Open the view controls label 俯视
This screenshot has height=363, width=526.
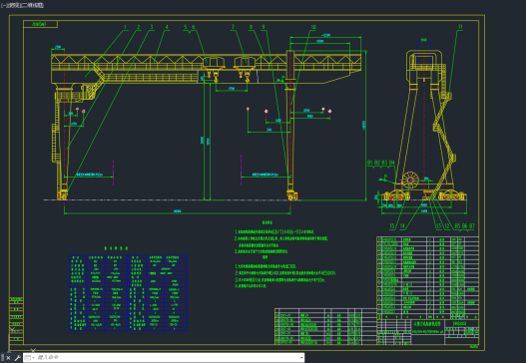coord(14,5)
